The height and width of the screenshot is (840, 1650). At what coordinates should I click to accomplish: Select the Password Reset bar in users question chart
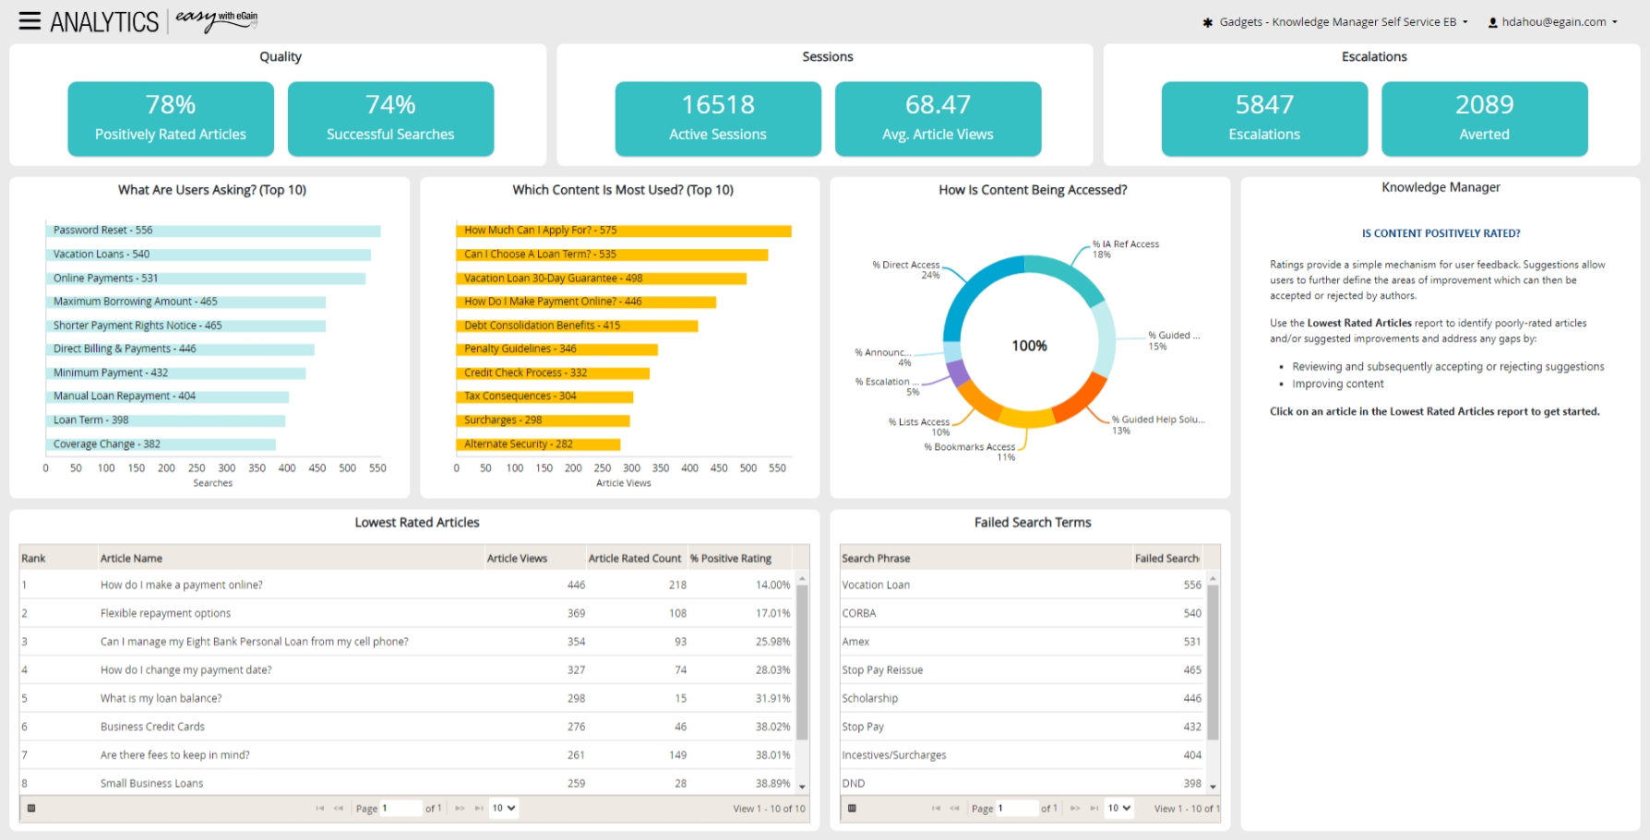pos(212,230)
